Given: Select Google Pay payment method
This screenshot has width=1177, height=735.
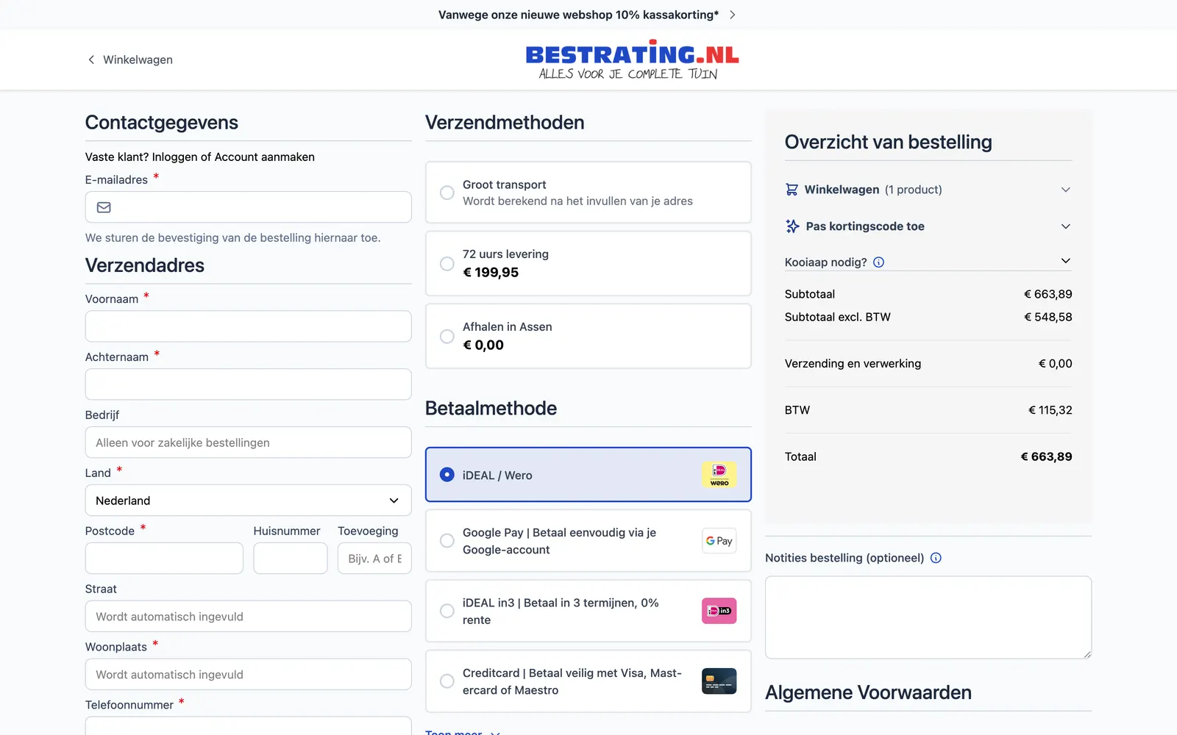Looking at the screenshot, I should (x=588, y=541).
